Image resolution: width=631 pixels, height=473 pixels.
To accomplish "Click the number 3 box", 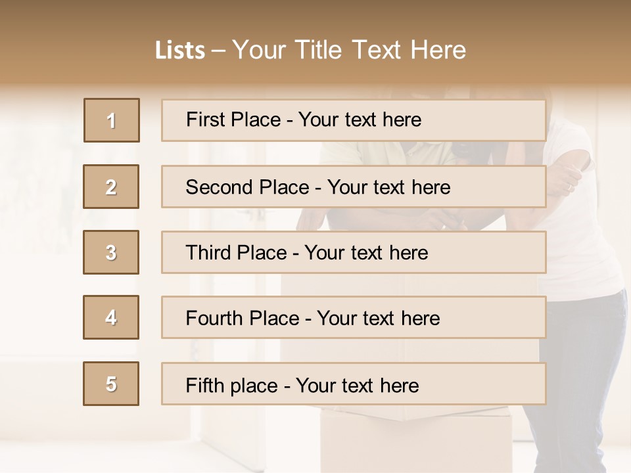I will click(111, 252).
